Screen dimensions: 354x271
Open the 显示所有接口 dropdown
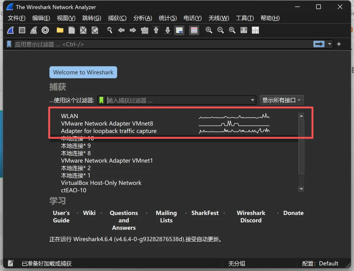pyautogui.click(x=282, y=100)
